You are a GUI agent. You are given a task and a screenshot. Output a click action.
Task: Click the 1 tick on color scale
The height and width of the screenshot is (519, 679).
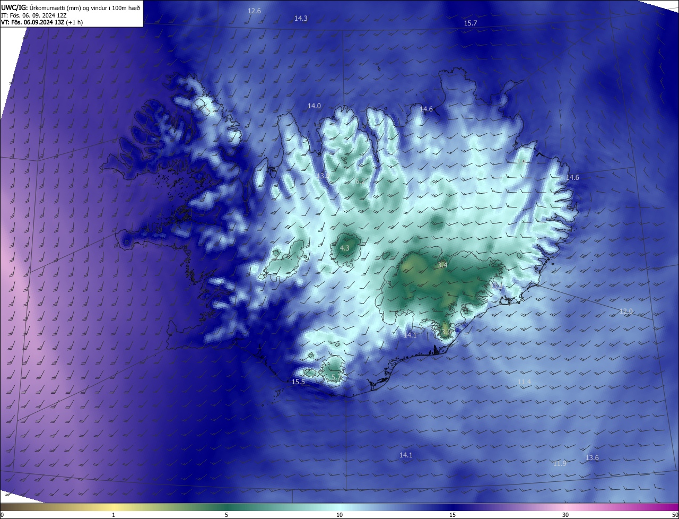pos(114,515)
